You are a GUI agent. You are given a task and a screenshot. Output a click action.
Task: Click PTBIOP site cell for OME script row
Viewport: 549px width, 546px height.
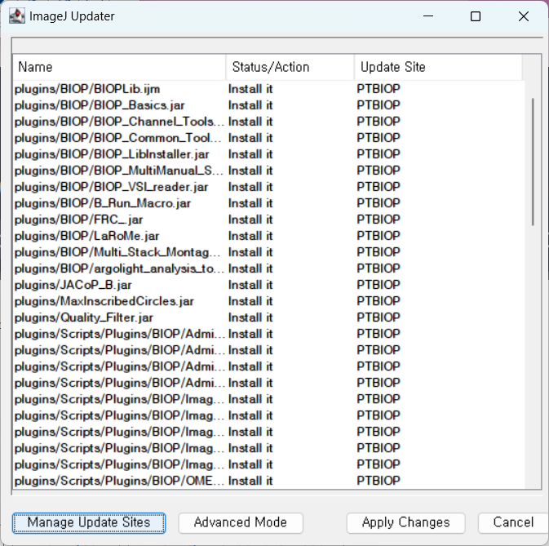click(379, 481)
